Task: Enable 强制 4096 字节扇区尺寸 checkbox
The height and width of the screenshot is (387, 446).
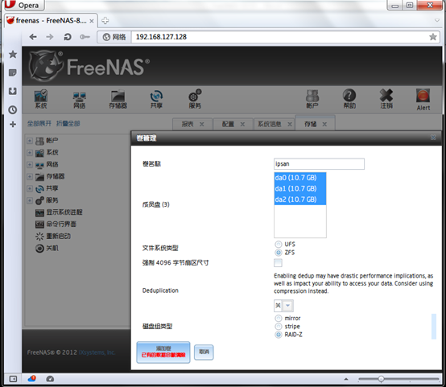Action: pyautogui.click(x=278, y=263)
